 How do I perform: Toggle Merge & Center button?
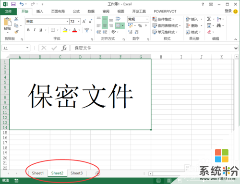(x=118, y=25)
